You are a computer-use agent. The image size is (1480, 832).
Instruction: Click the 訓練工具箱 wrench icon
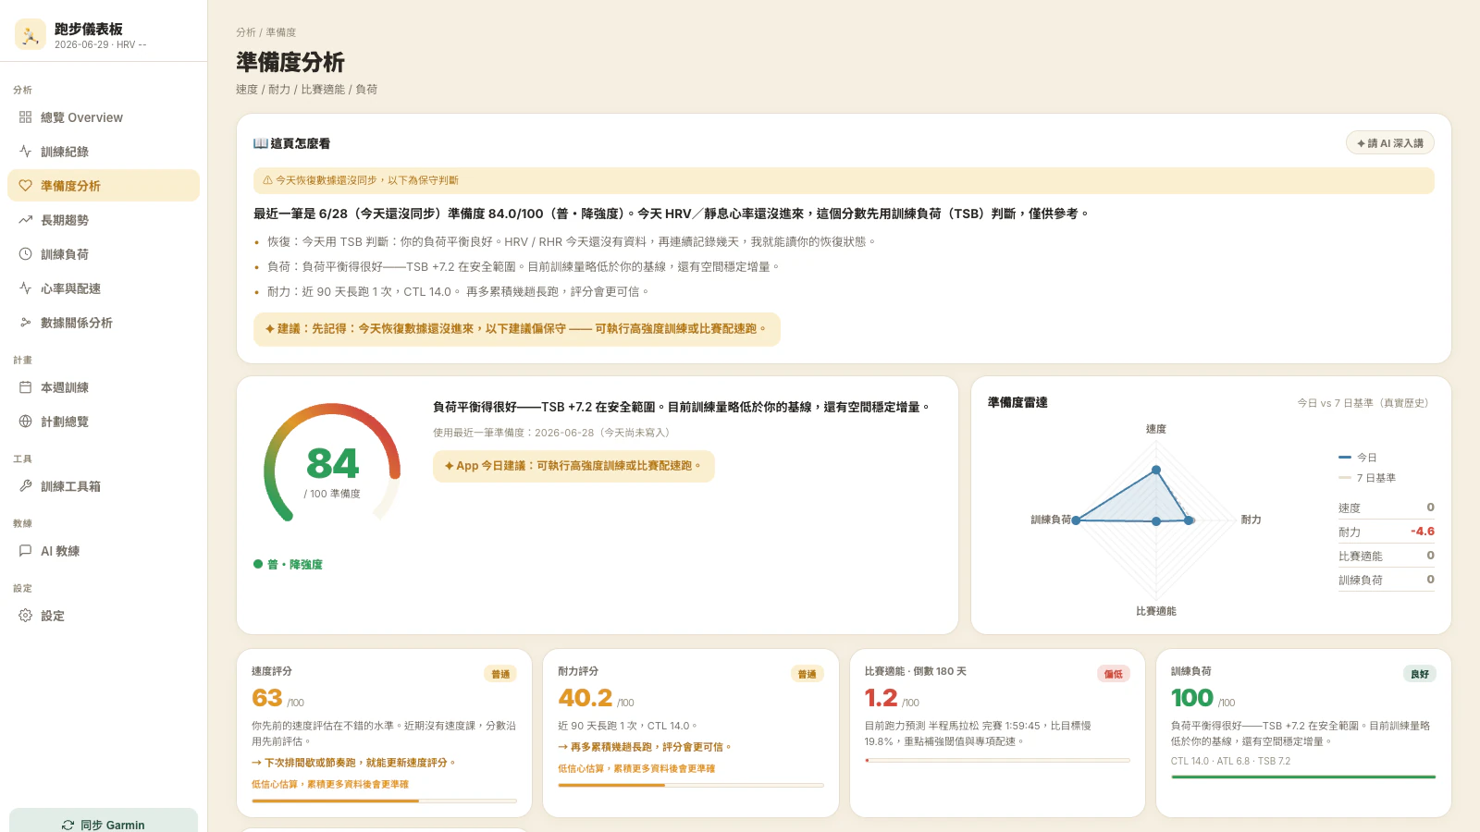(x=25, y=486)
